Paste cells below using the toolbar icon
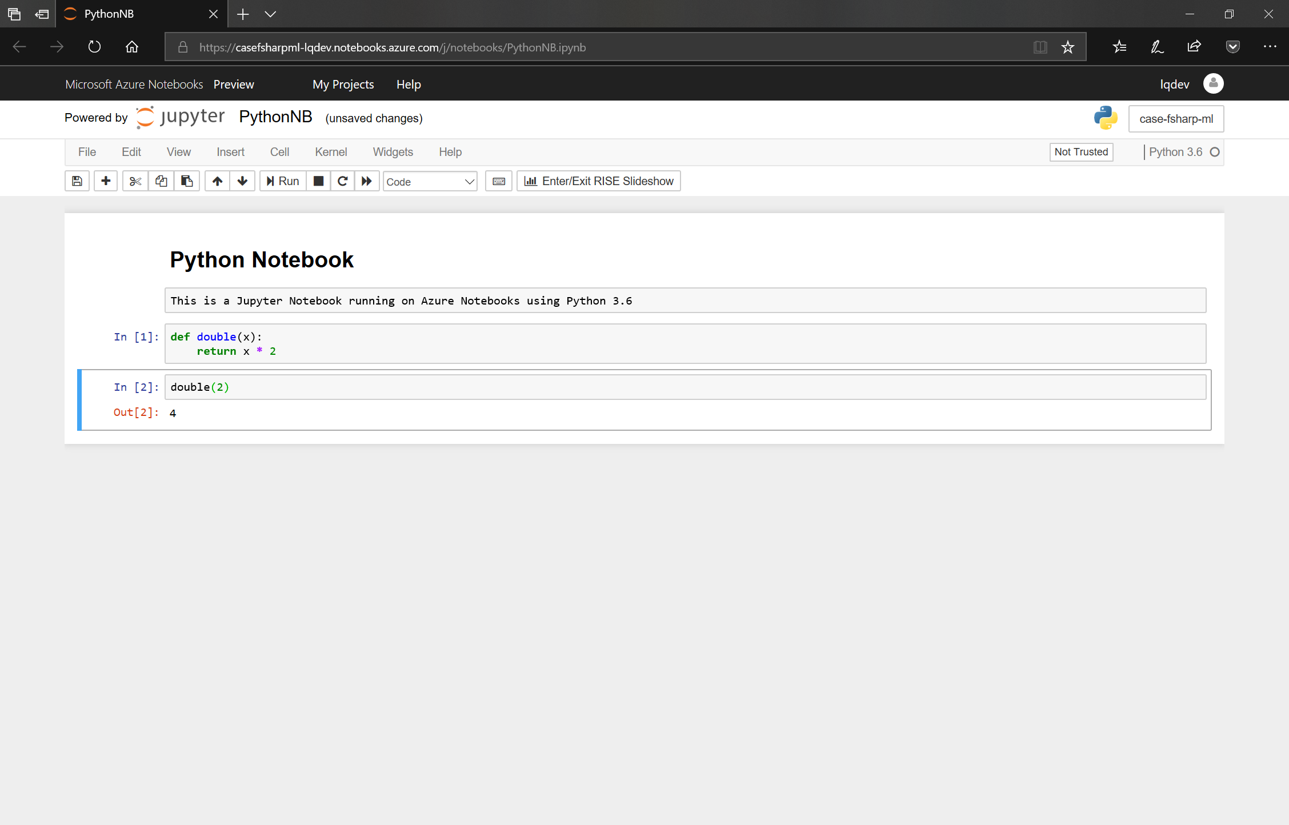Image resolution: width=1289 pixels, height=825 pixels. (x=187, y=181)
